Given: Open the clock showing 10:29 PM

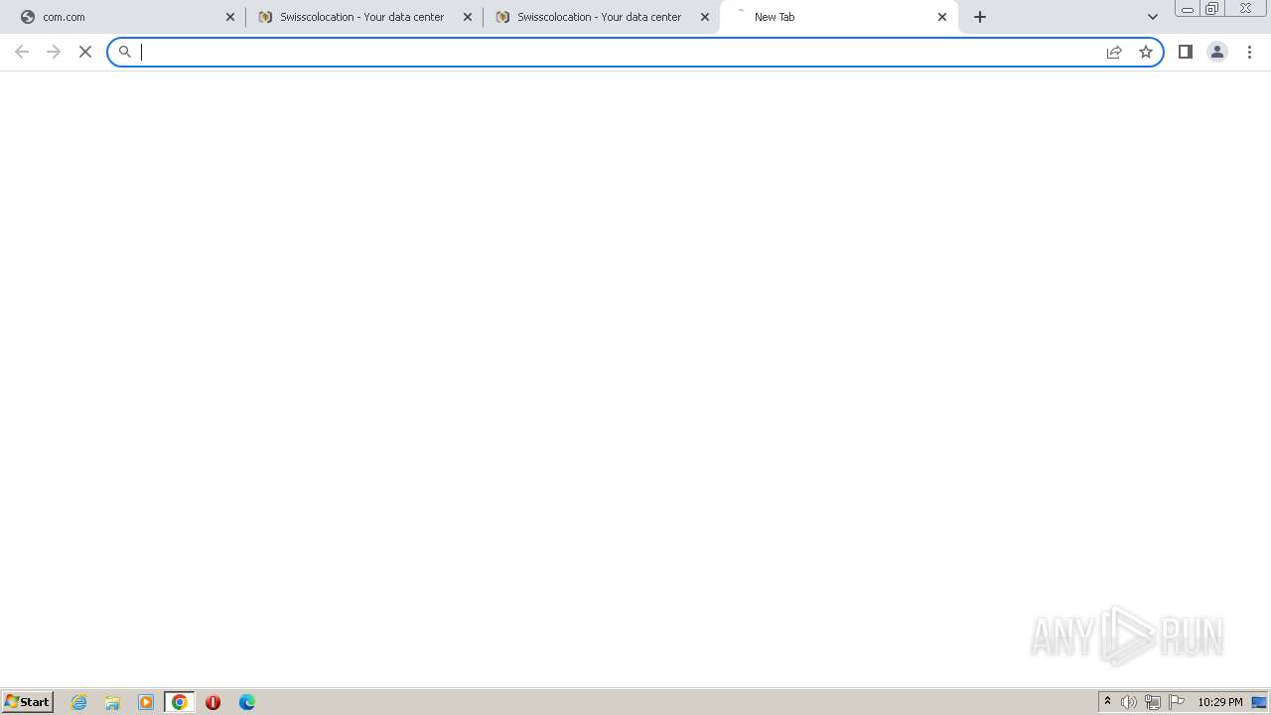Looking at the screenshot, I should (x=1220, y=702).
